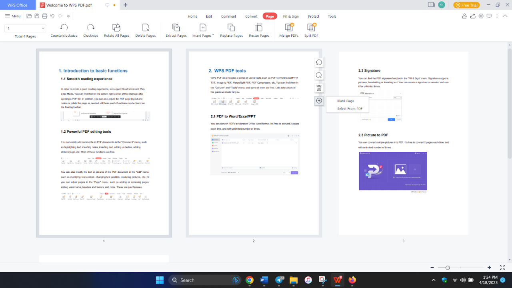Click the Replace Pages tool
The width and height of the screenshot is (512, 288).
click(x=231, y=30)
